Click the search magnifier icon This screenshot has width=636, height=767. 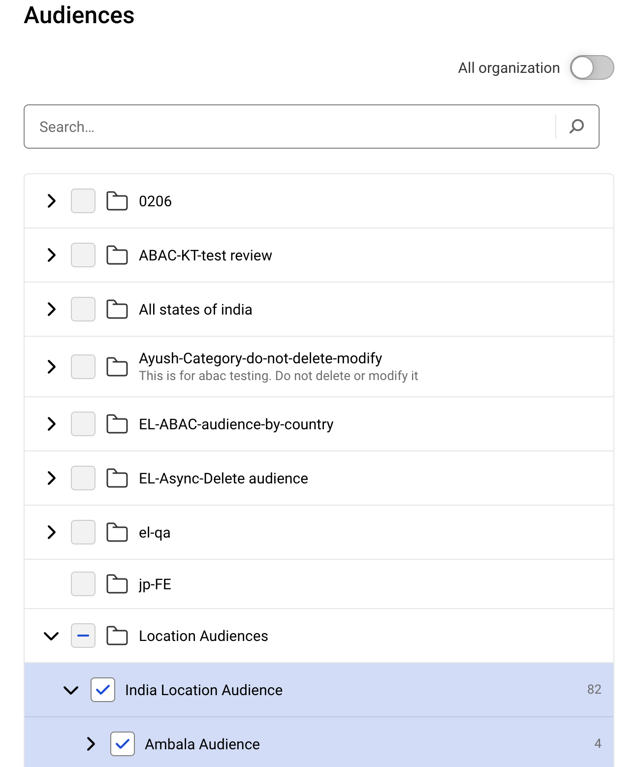pyautogui.click(x=576, y=127)
